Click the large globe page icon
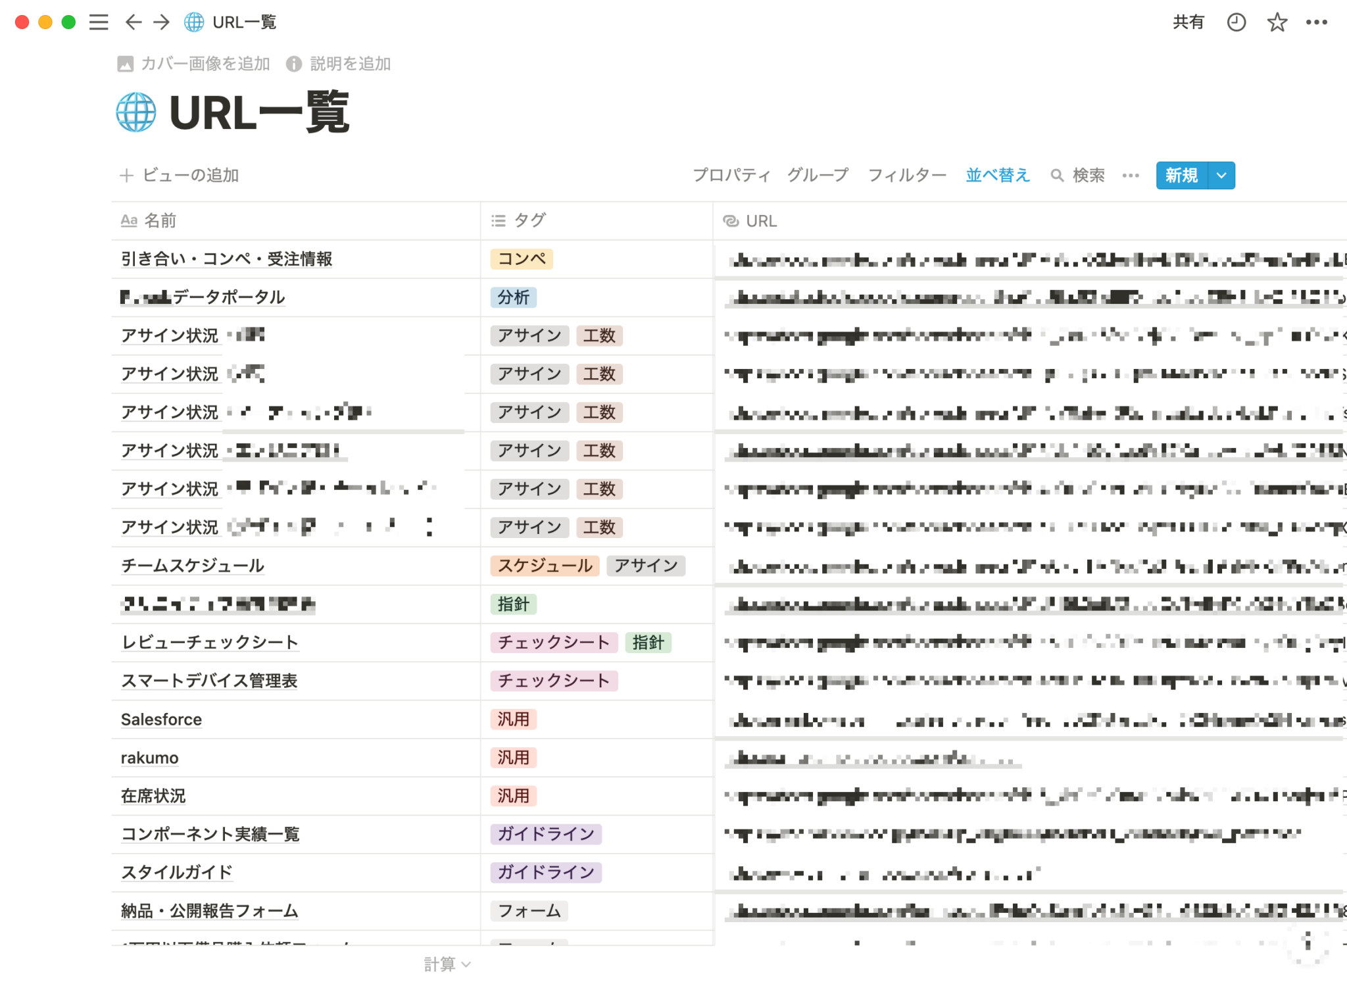The height and width of the screenshot is (982, 1347). [x=136, y=112]
